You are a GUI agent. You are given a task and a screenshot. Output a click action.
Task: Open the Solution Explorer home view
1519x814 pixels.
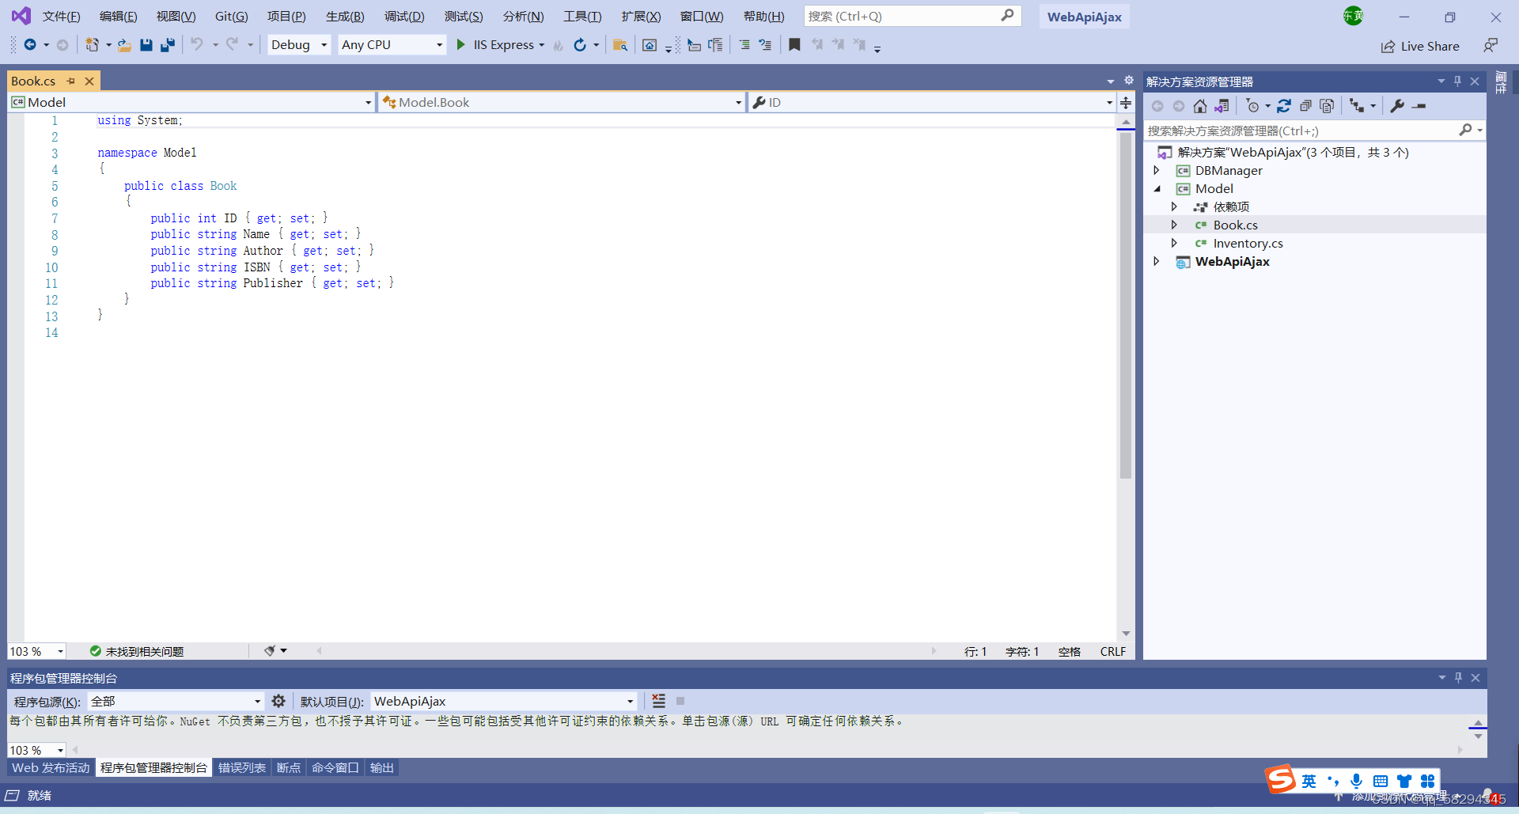pos(1199,105)
